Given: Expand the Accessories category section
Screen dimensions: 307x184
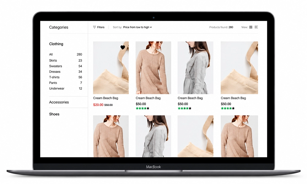Looking at the screenshot, I should tap(59, 102).
